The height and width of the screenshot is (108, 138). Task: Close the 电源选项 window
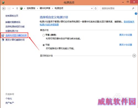[134, 2]
